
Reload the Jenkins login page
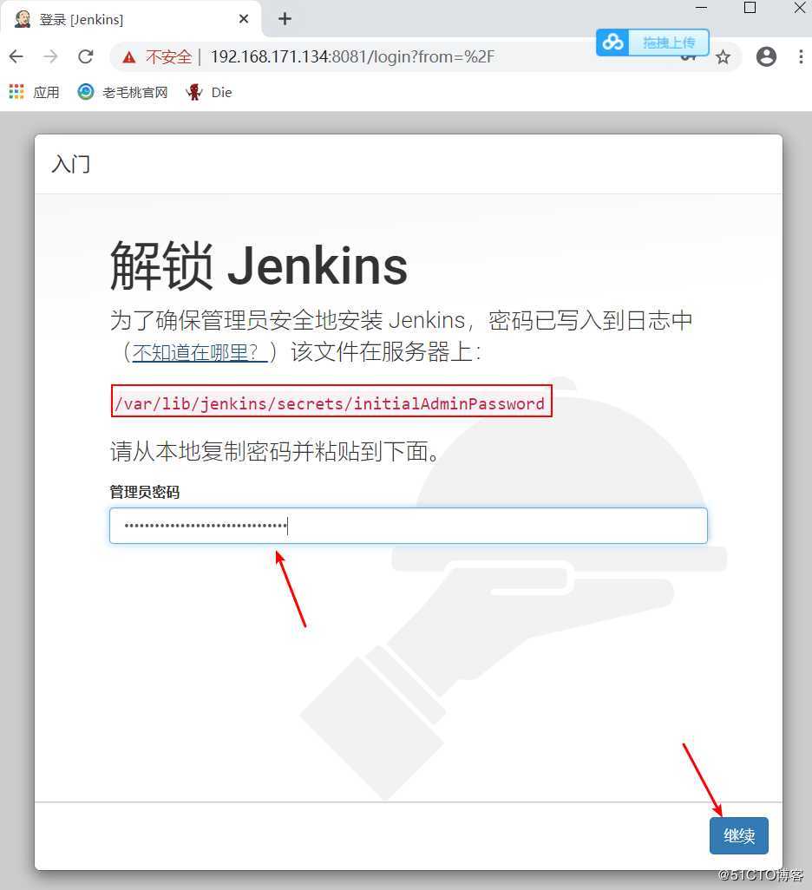[x=86, y=56]
